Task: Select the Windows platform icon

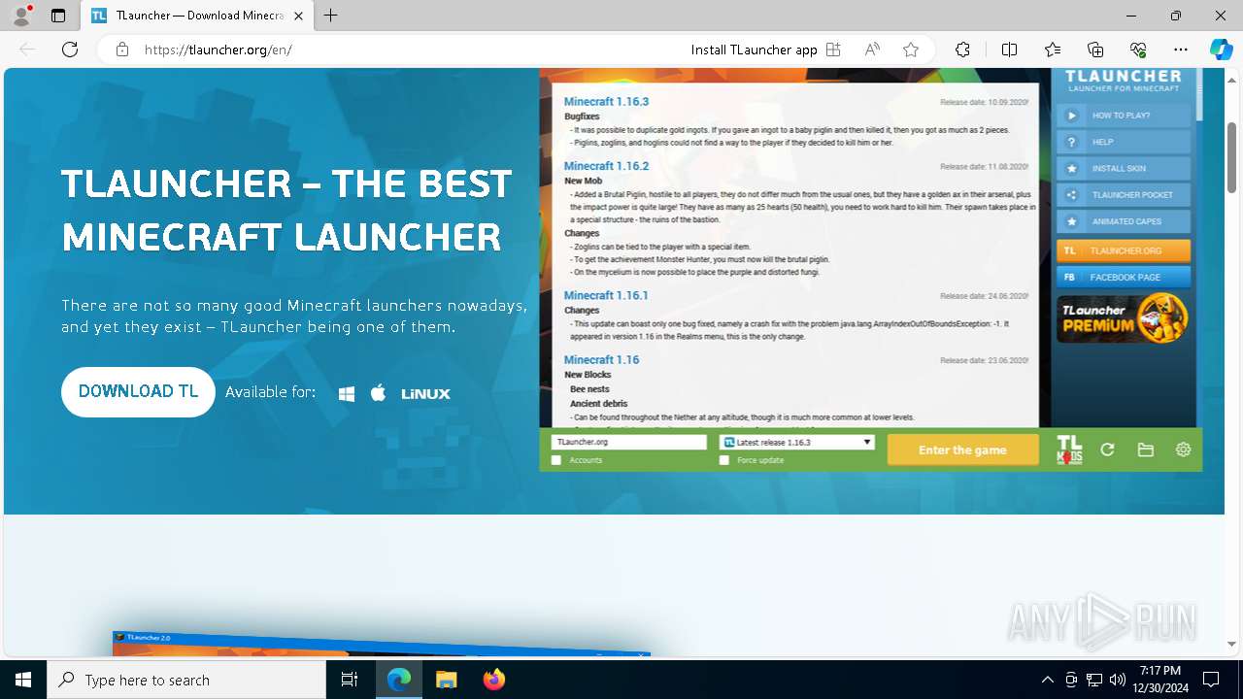Action: (347, 393)
